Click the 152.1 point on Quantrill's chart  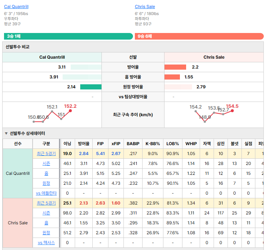pos(52,111)
